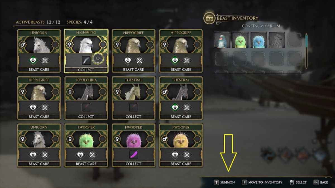Click the Beast Inventory scrollbar
This screenshot has height=188, width=335.
[x=306, y=51]
